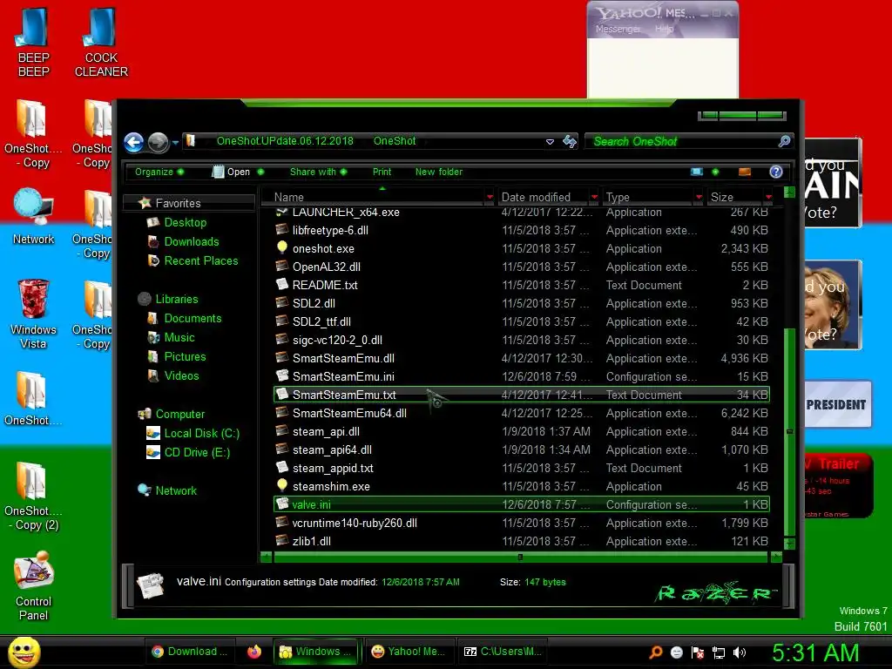The image size is (892, 669).
Task: Expand the address bar history dropdown
Action: tap(550, 142)
